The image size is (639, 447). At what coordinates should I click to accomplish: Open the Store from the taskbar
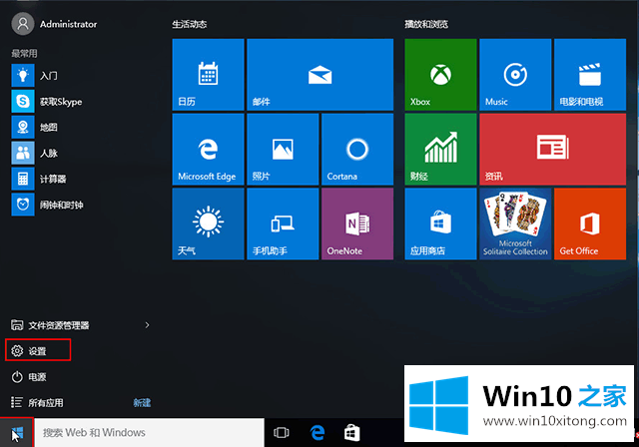[x=352, y=432]
